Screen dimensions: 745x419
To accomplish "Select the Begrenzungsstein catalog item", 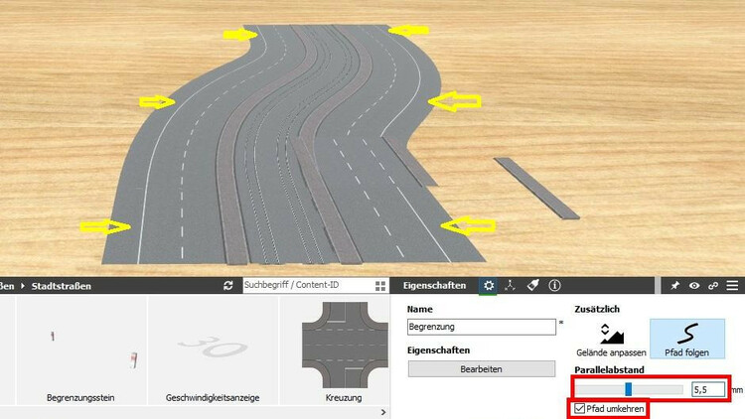I will 81,350.
